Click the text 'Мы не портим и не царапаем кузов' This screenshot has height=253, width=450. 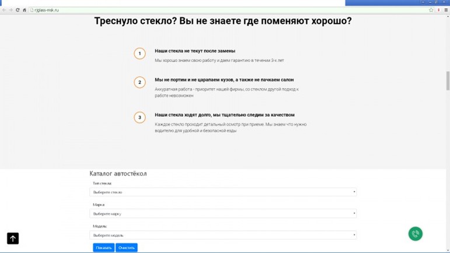tap(194, 80)
